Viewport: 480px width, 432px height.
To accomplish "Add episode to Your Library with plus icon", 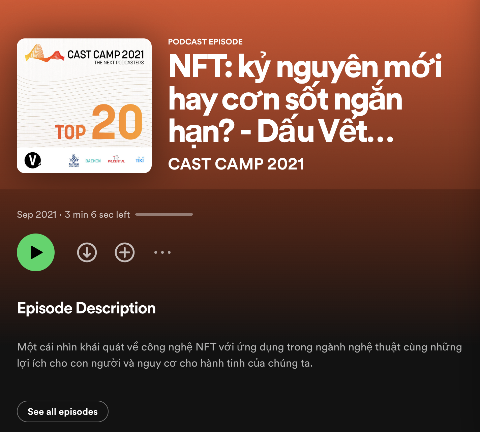I will (125, 252).
